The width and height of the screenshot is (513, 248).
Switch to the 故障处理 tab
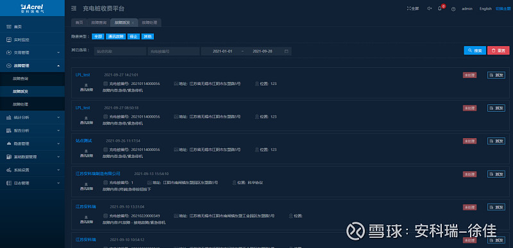click(x=149, y=23)
